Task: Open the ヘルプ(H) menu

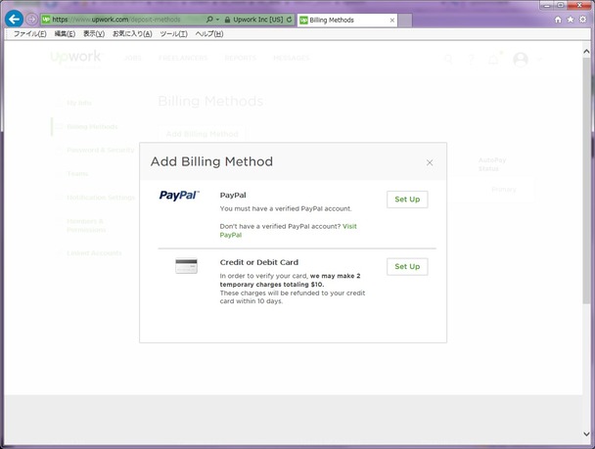Action: 209,34
